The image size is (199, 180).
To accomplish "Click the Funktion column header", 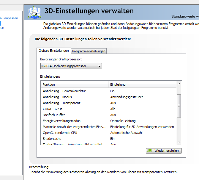I will point(75,84).
